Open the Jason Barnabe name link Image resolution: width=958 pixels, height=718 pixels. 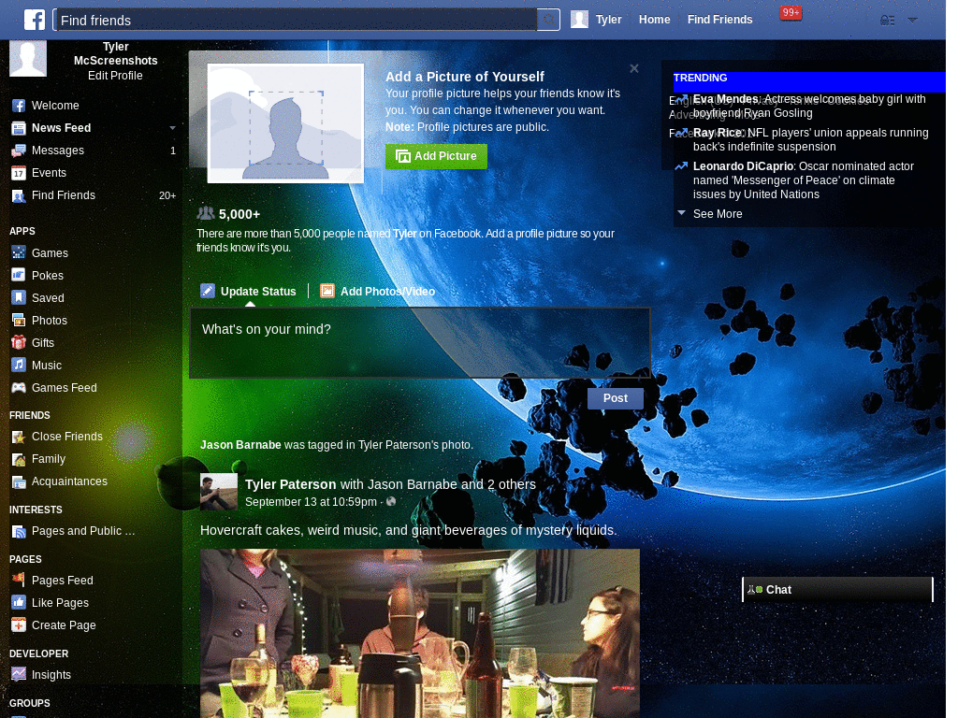pyautogui.click(x=240, y=445)
